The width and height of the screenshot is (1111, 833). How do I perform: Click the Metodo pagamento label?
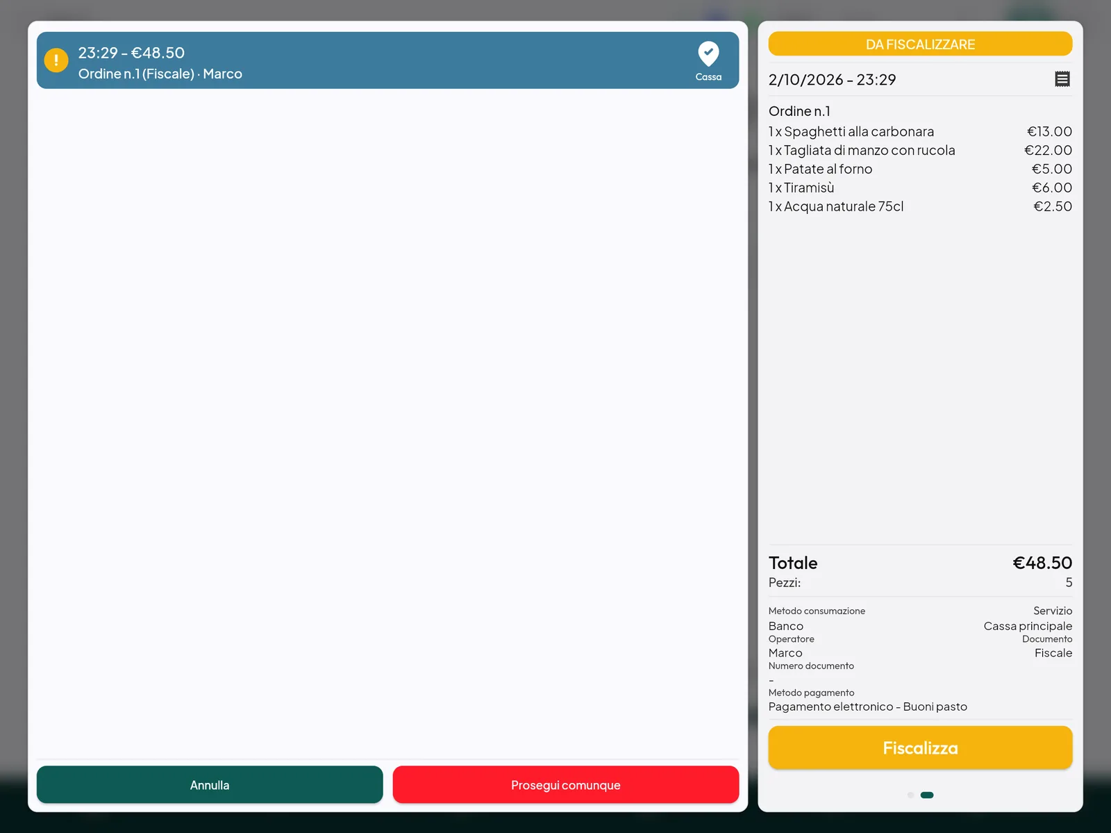point(811,693)
